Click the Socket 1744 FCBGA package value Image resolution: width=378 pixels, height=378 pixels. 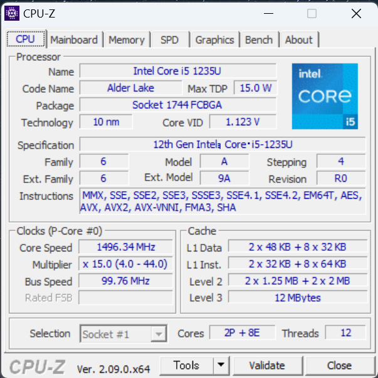178,105
